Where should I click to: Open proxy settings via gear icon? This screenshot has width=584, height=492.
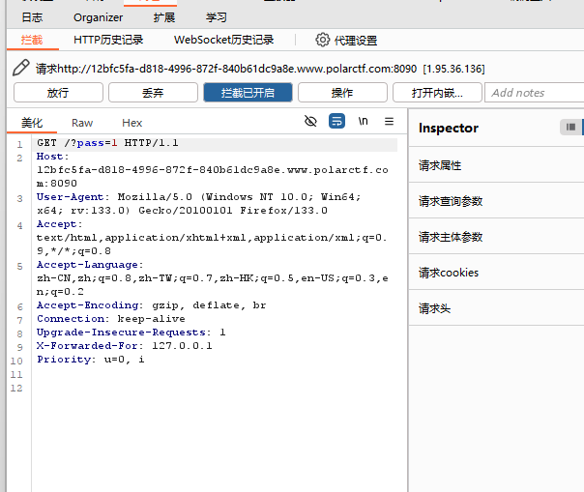point(323,40)
